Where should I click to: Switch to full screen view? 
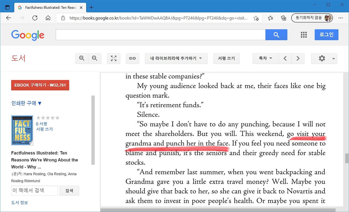(x=114, y=58)
